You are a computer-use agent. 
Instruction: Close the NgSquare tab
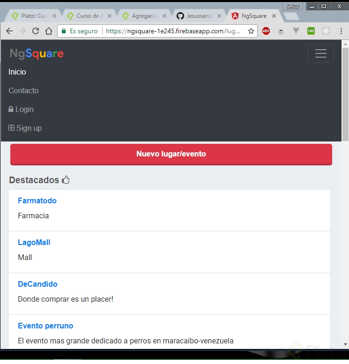click(274, 16)
